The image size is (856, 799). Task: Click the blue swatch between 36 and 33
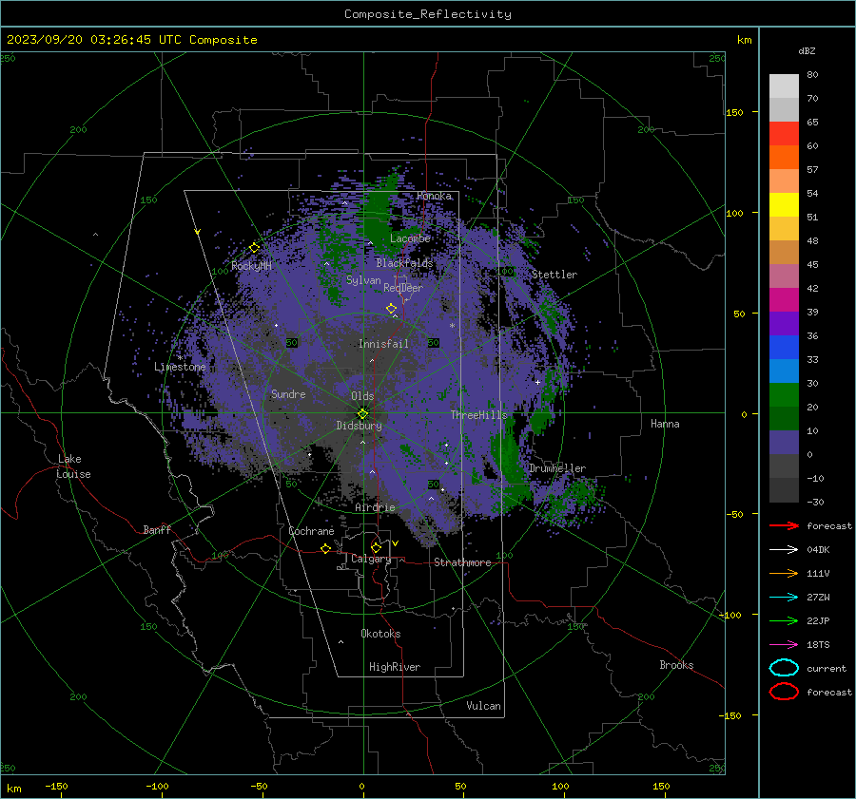click(x=784, y=348)
